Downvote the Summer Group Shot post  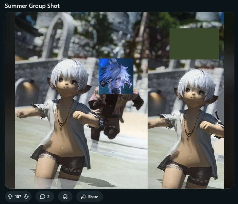point(26,196)
